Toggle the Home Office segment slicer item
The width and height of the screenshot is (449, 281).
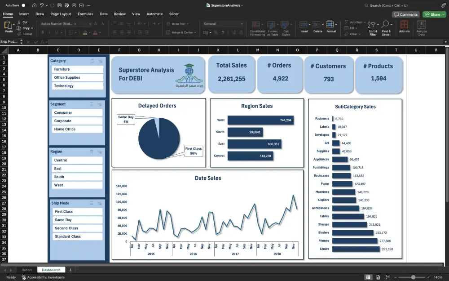[x=77, y=129]
